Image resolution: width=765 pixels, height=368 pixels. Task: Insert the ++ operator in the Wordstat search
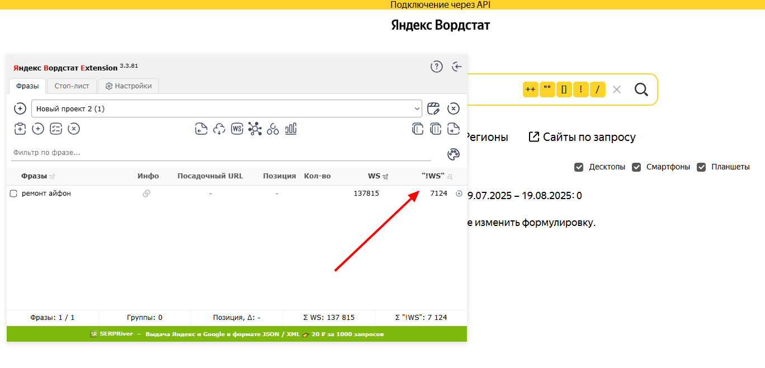coord(531,89)
